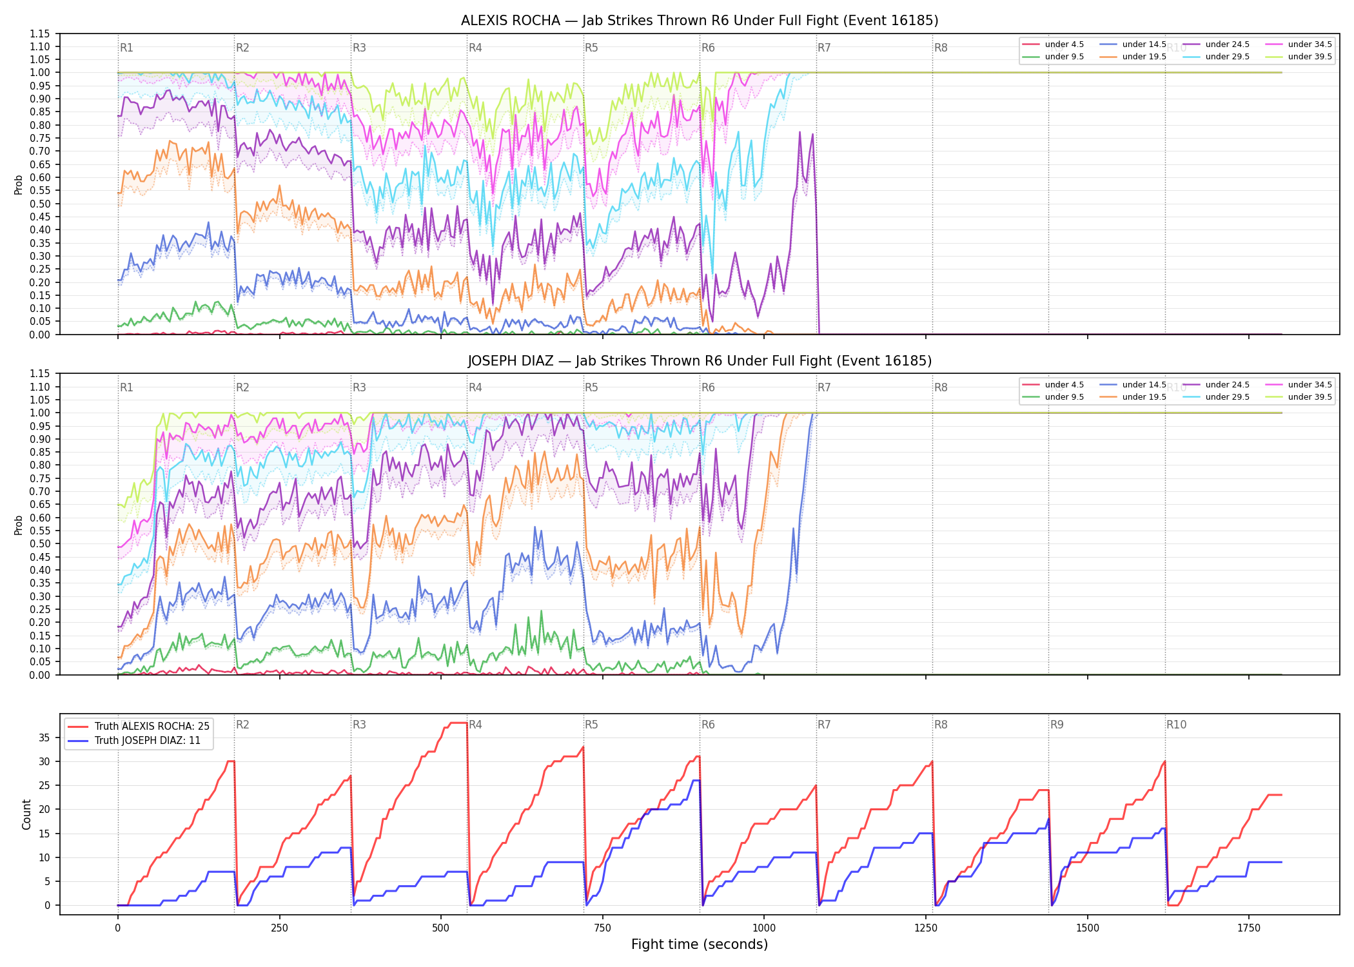Click the JOSEPH DIAZ chart title
The width and height of the screenshot is (1354, 967).
700,361
